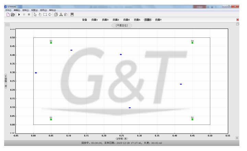Pause playback using the pause icon
This screenshot has height=151, width=247.
[x=24, y=14]
